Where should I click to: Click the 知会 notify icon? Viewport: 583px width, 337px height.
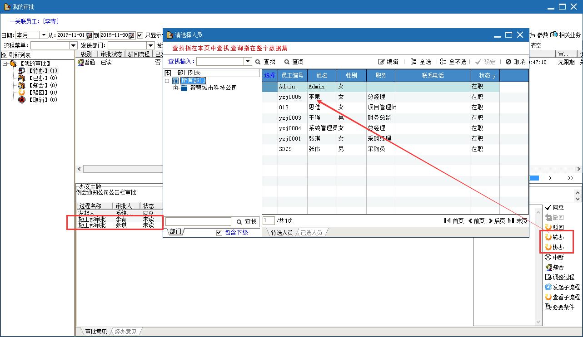548,267
